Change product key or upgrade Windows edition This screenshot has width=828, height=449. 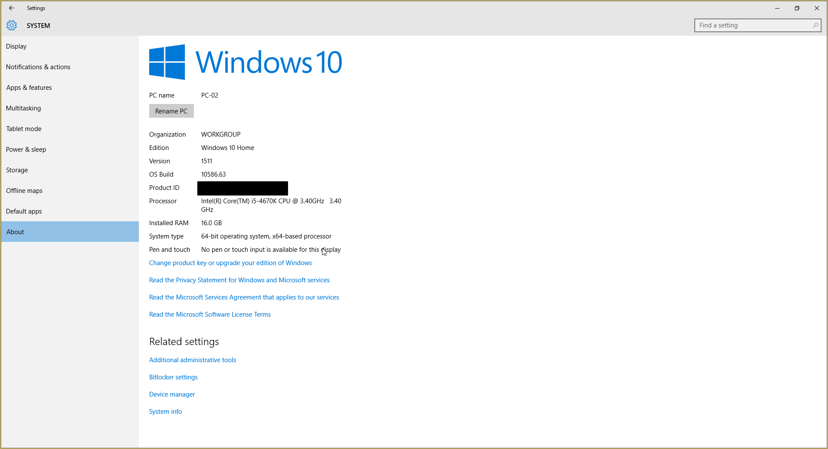tap(230, 263)
